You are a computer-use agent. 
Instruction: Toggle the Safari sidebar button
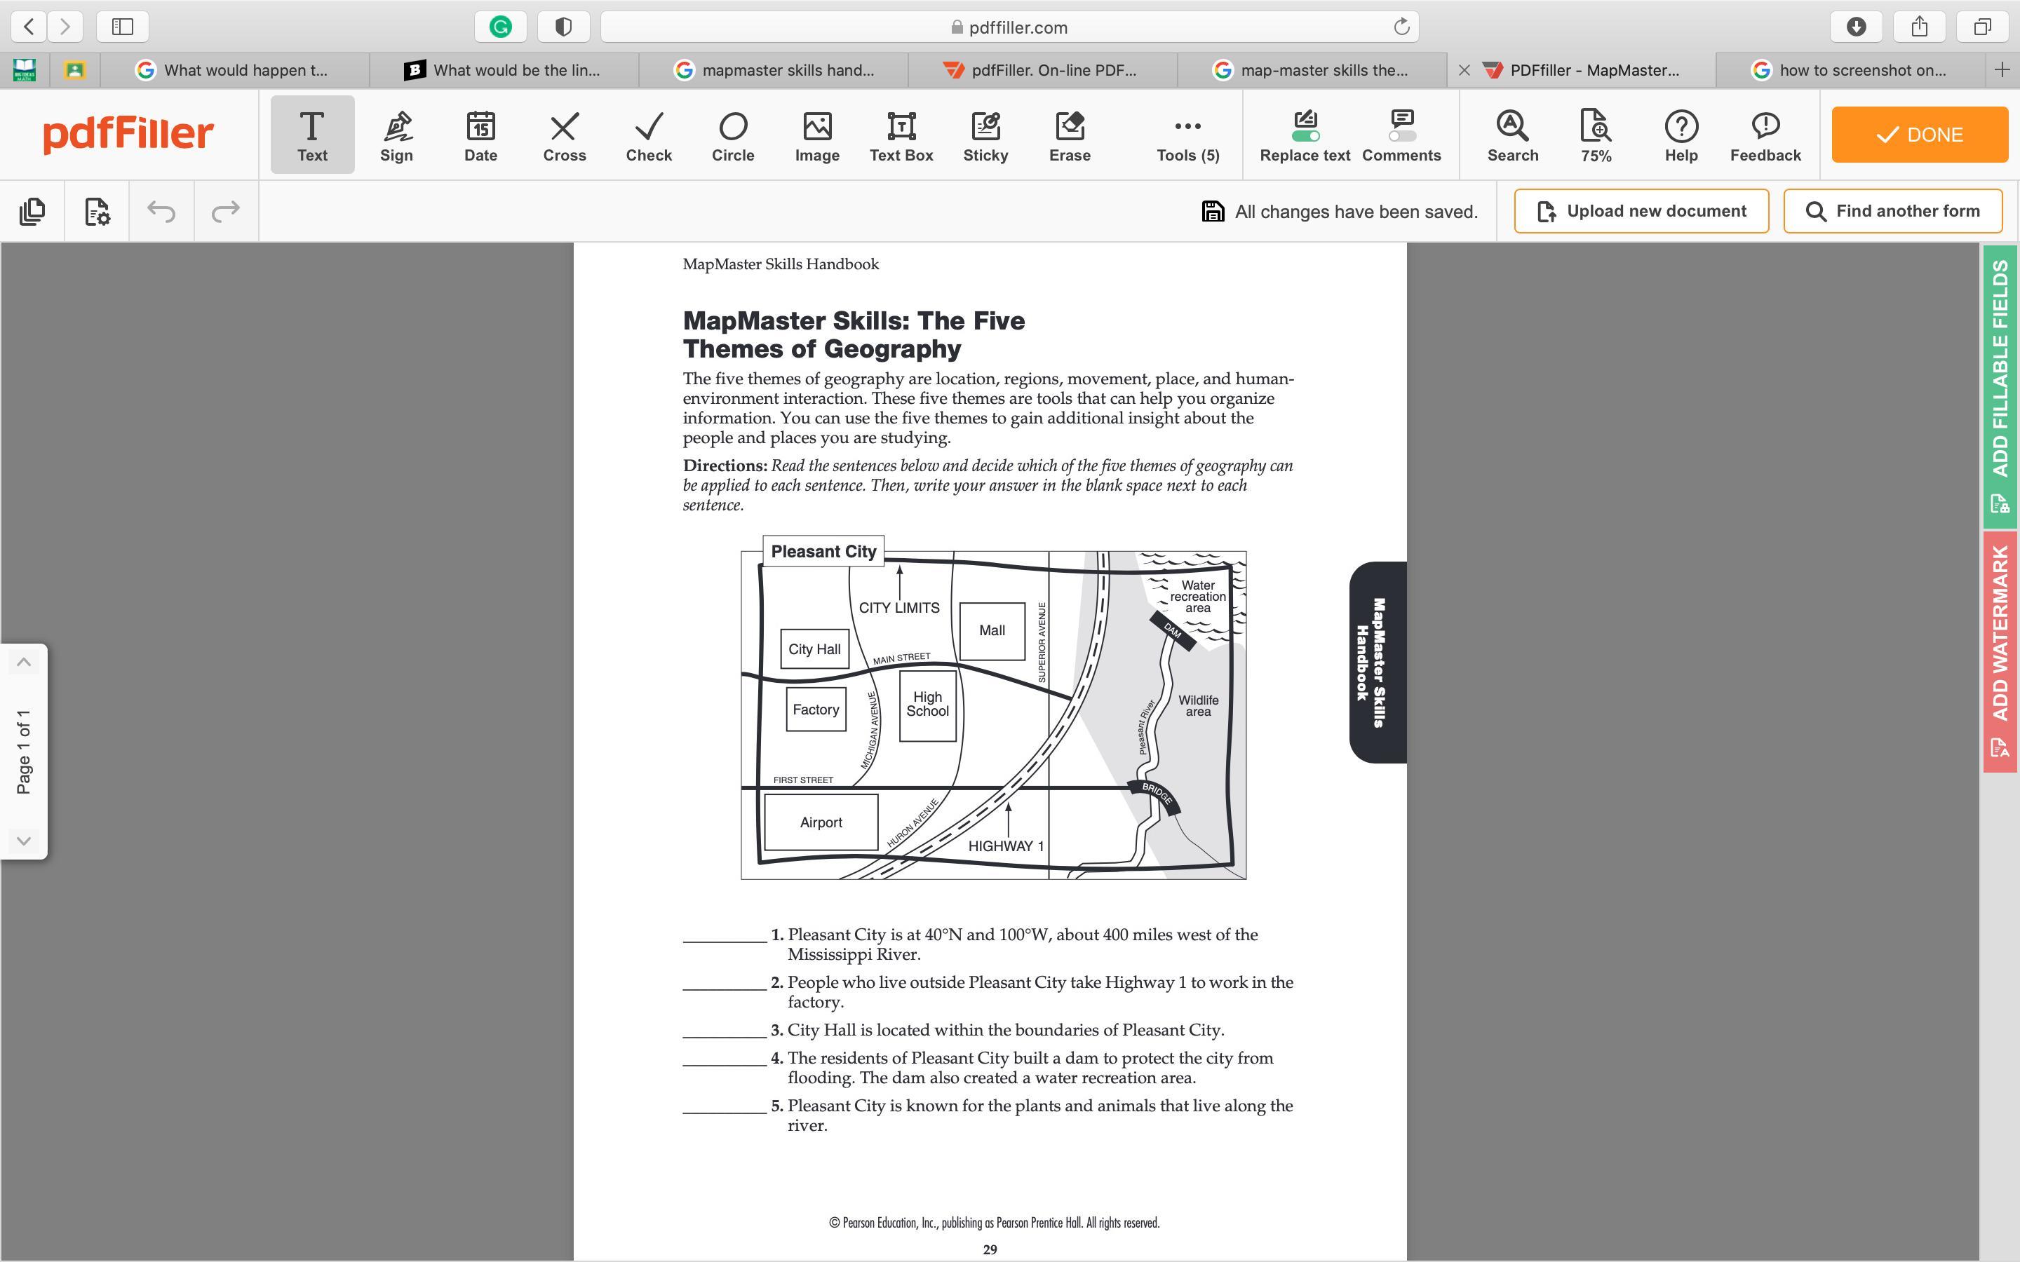[123, 27]
